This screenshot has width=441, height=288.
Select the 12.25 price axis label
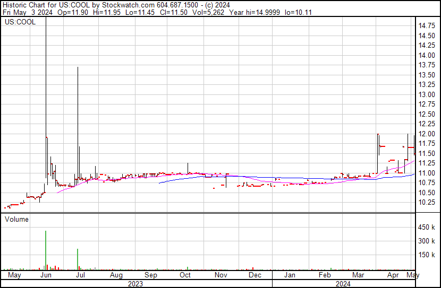click(x=427, y=124)
